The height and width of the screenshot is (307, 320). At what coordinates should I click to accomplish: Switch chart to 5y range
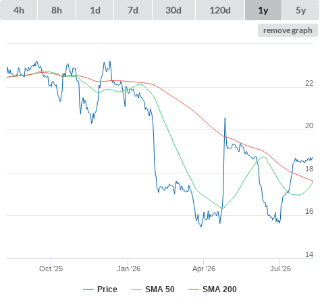(x=300, y=10)
